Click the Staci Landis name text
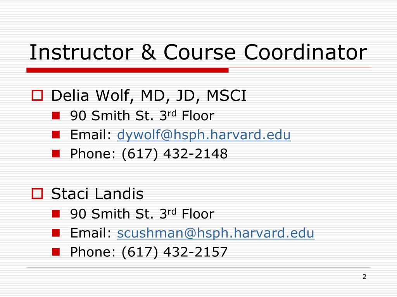397x297 pixels. [97, 194]
